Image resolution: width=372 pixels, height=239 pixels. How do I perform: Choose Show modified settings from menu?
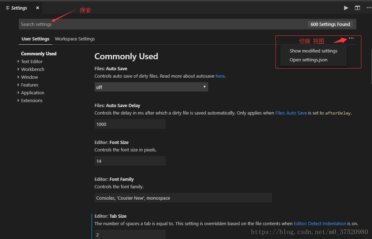tap(313, 51)
